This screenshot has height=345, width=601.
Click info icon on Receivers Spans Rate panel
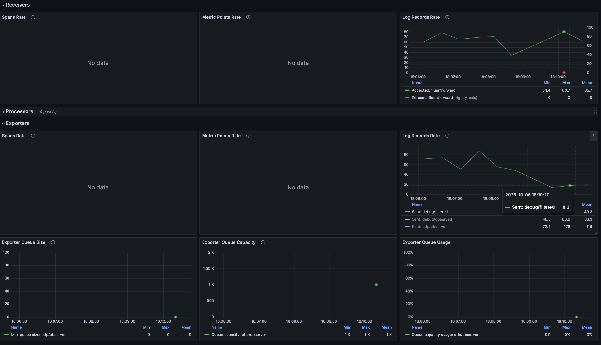pyautogui.click(x=33, y=17)
